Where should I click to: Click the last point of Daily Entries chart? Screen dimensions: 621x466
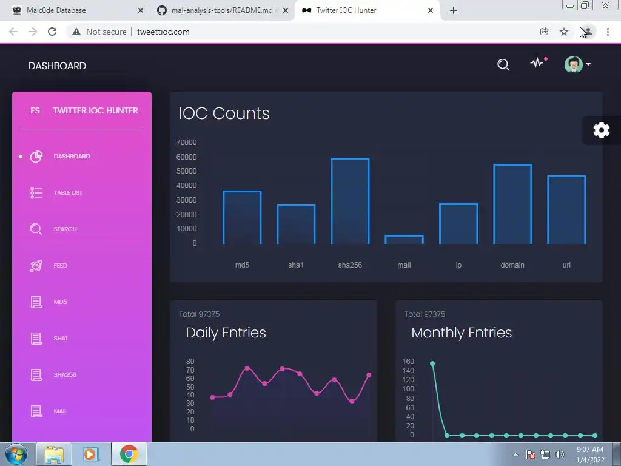[x=369, y=375]
